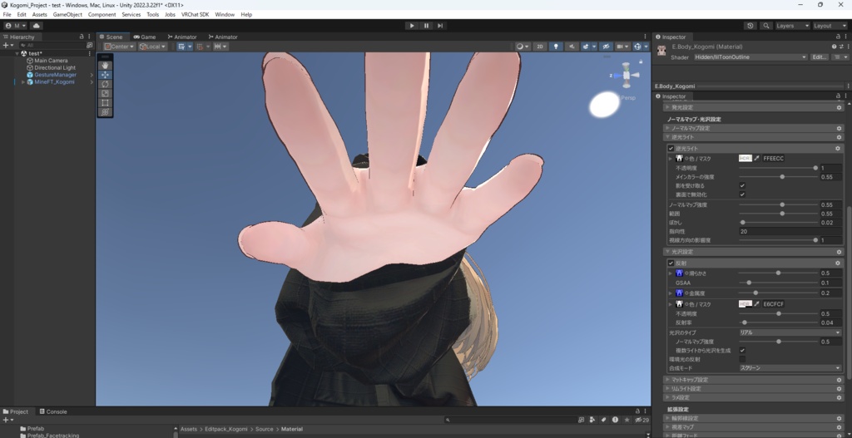Image resolution: width=852 pixels, height=438 pixels.
Task: Uncheck 影を受け取る checkbox
Action: [742, 185]
